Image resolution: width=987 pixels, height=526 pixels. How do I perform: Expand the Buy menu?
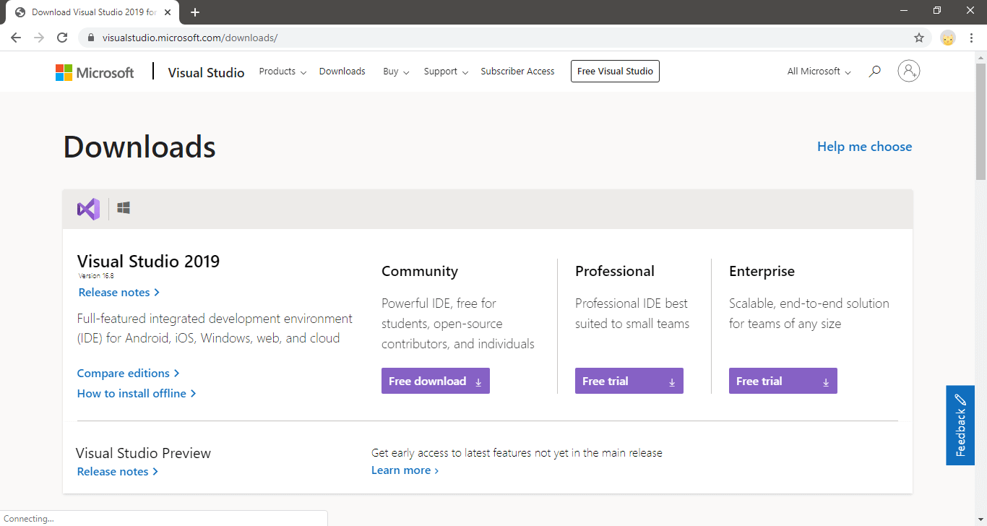(x=396, y=72)
